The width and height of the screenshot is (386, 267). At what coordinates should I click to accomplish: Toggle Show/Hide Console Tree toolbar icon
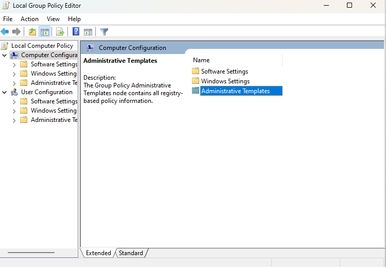45,32
